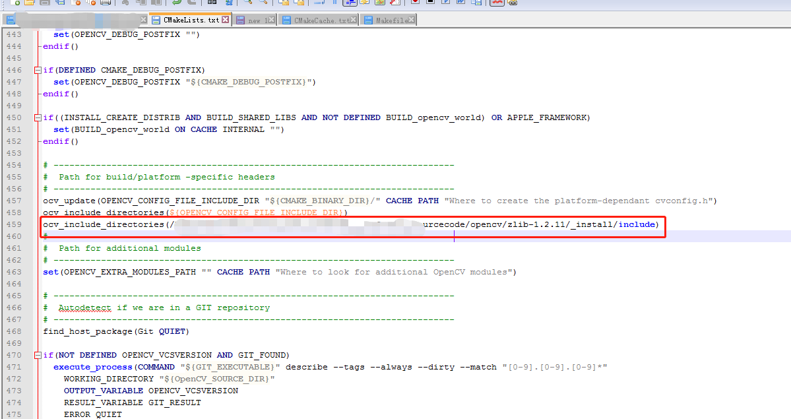Click line number 459 in margin
This screenshot has height=419, width=791.
click(x=14, y=224)
